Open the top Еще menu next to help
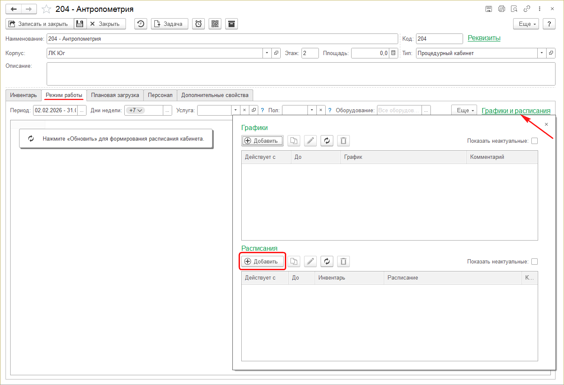564x385 pixels. [526, 24]
